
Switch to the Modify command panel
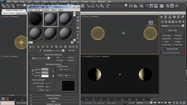pos(166,17)
